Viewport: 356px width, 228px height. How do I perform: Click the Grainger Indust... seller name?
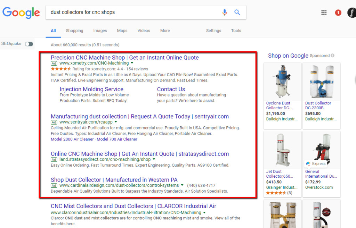pyautogui.click(x=282, y=187)
